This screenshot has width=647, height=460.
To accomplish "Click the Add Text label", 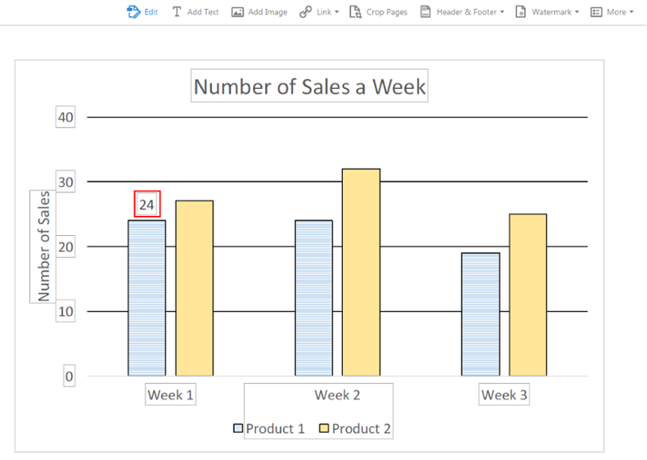I will click(x=203, y=12).
